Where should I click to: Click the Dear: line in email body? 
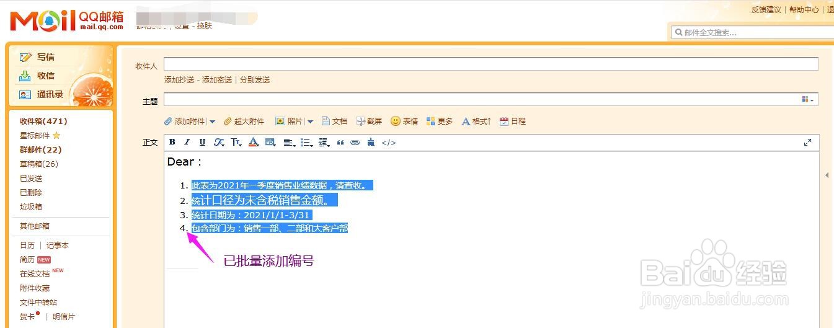click(184, 162)
